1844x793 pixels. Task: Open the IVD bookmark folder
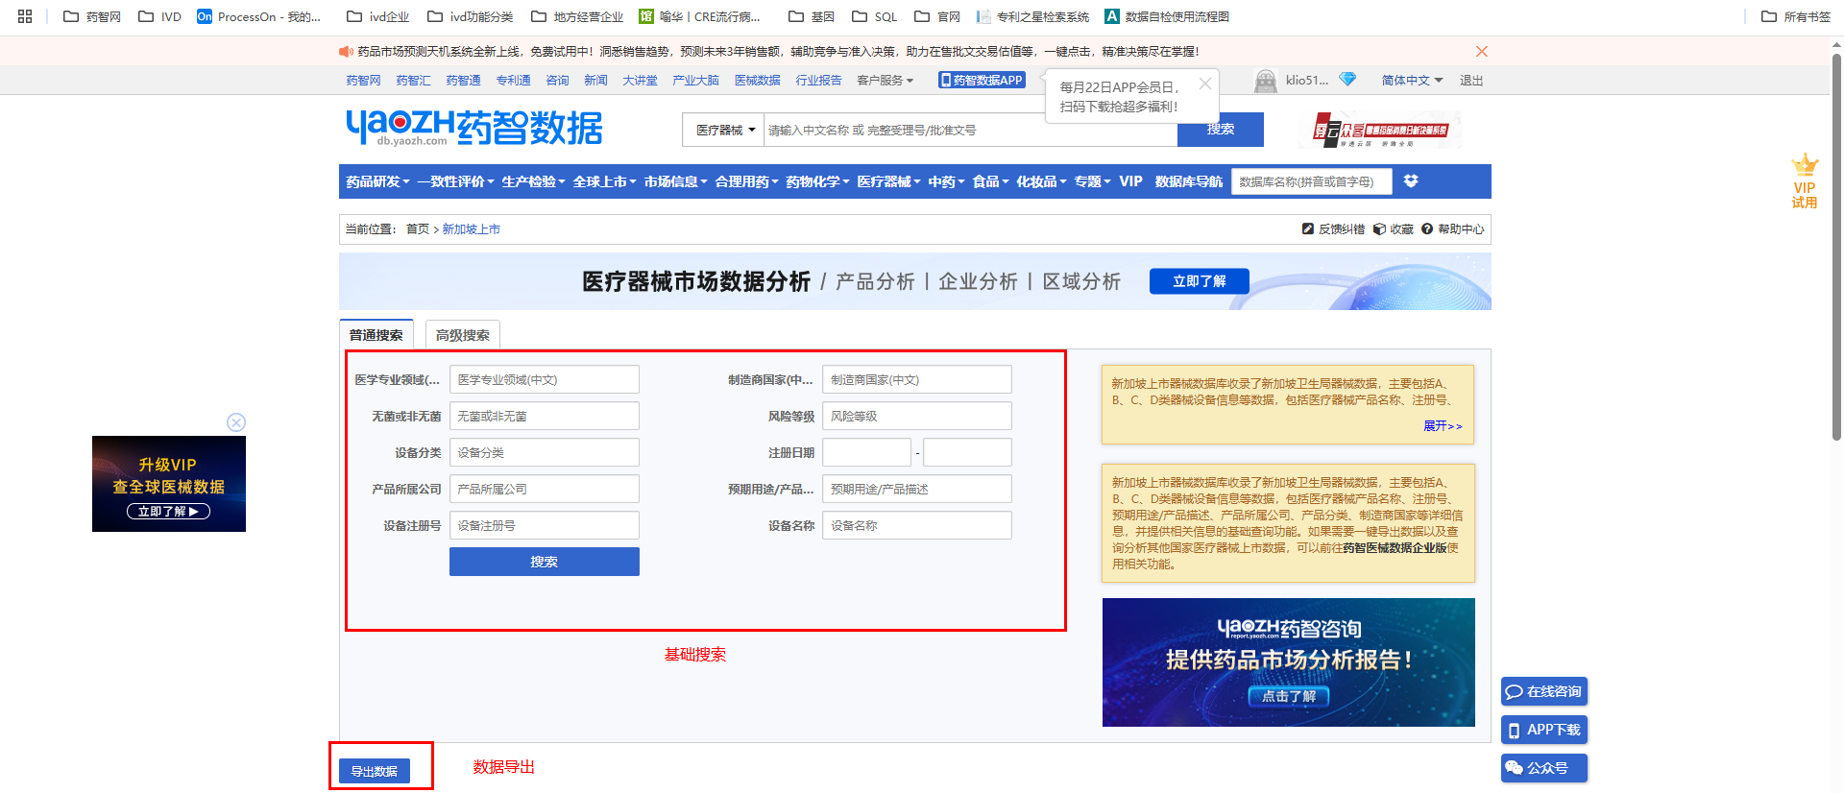coord(159,16)
